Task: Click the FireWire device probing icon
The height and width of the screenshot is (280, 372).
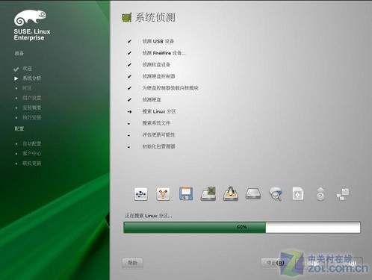Action: tap(164, 194)
